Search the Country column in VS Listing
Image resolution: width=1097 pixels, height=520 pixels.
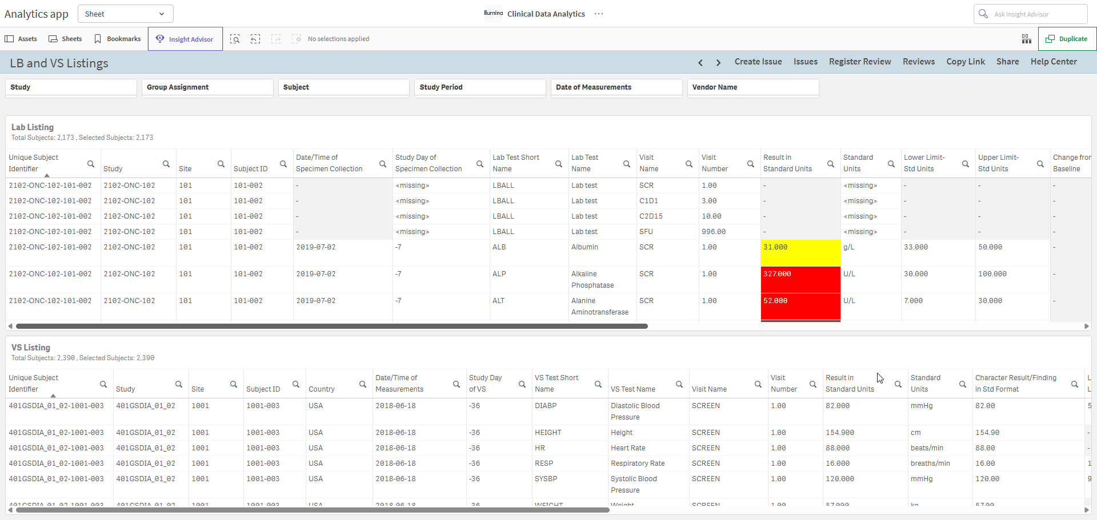(363, 384)
